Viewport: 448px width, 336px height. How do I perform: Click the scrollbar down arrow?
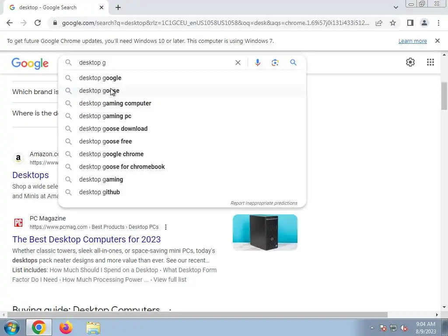pos(444,307)
